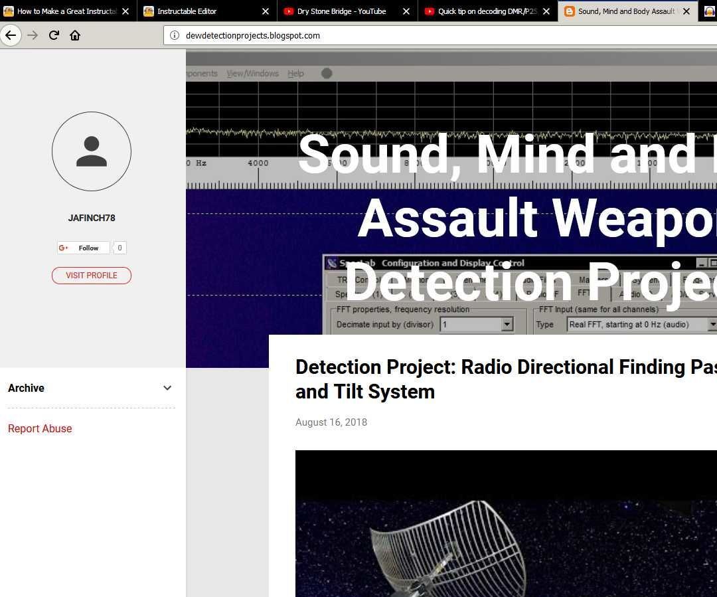717x597 pixels.
Task: Click the YouTube icon on the Quick tip tab
Action: click(x=430, y=11)
